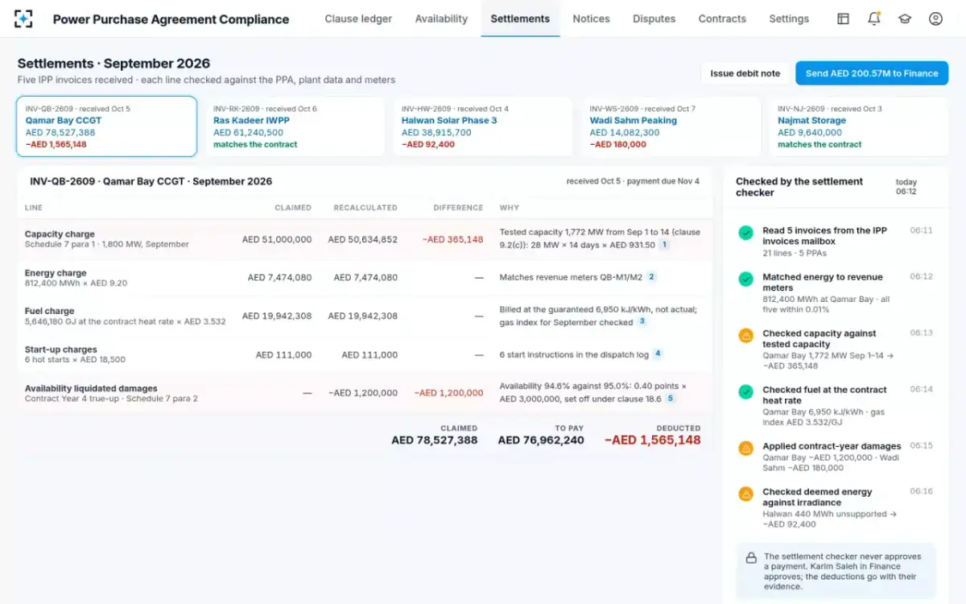Open the Notices tab

591,19
